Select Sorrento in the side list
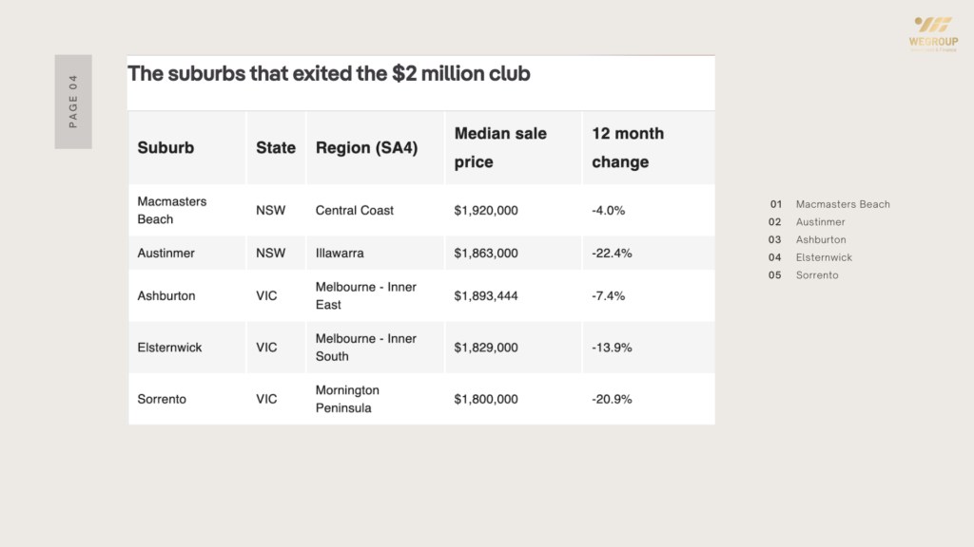The width and height of the screenshot is (974, 547). pos(817,275)
